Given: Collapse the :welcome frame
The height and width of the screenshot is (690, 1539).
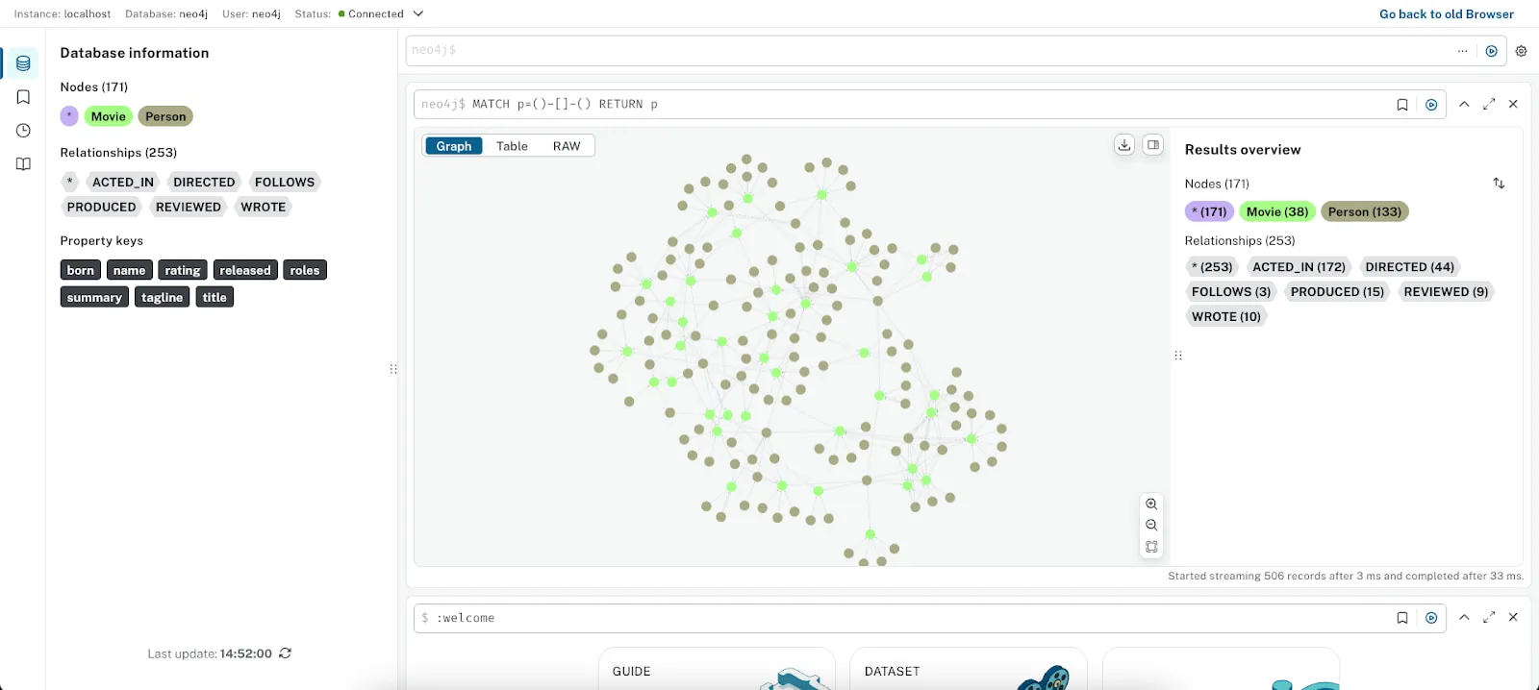Looking at the screenshot, I should tap(1464, 617).
